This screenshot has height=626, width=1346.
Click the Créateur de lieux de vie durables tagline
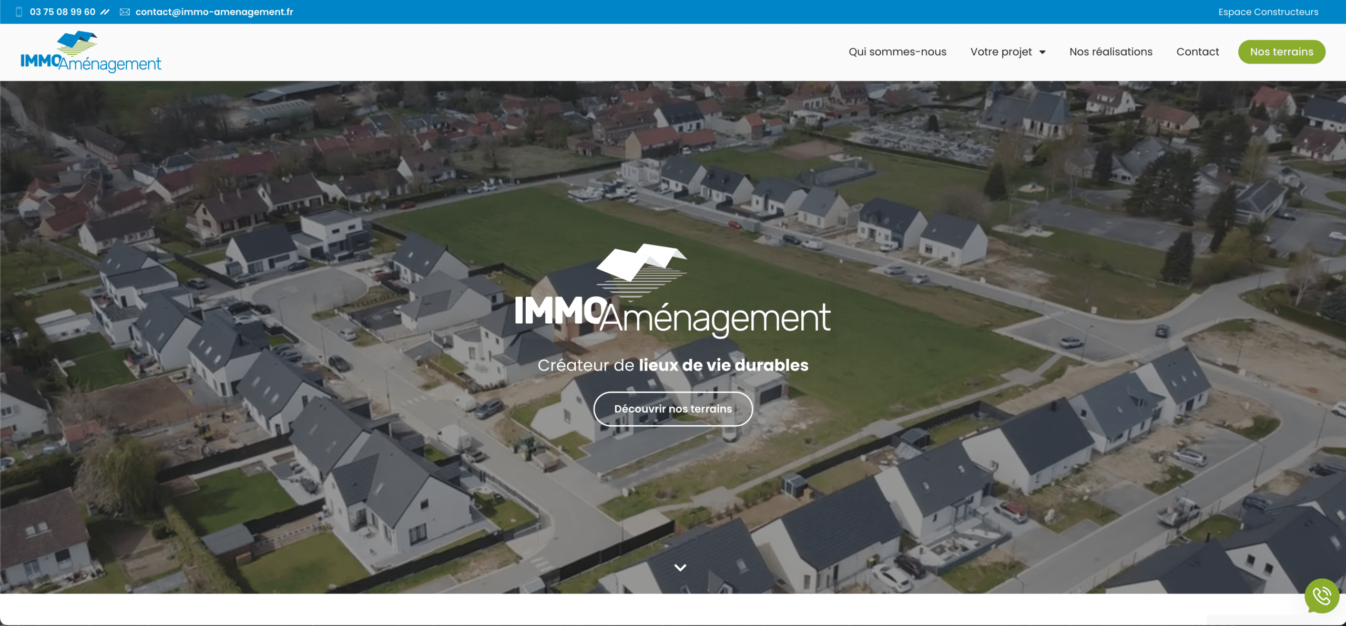(673, 365)
